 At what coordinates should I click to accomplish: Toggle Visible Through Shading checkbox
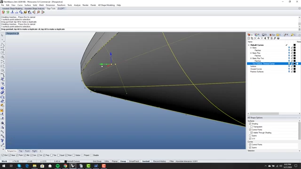(252, 132)
